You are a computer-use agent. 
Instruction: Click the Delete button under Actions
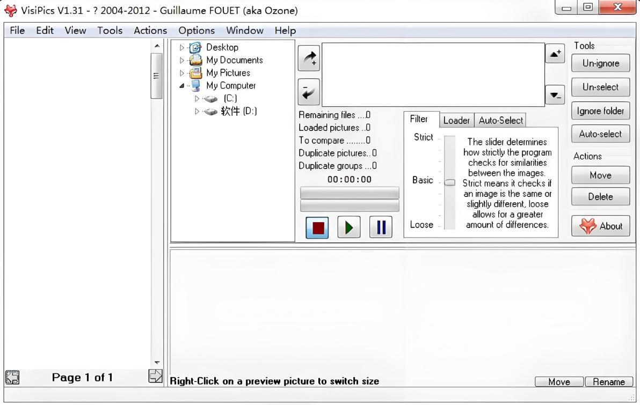tap(600, 197)
